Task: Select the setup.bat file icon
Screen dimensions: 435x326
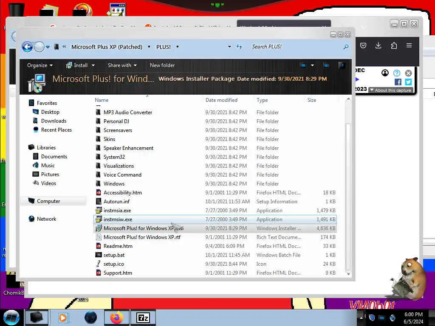Action: pos(98,255)
